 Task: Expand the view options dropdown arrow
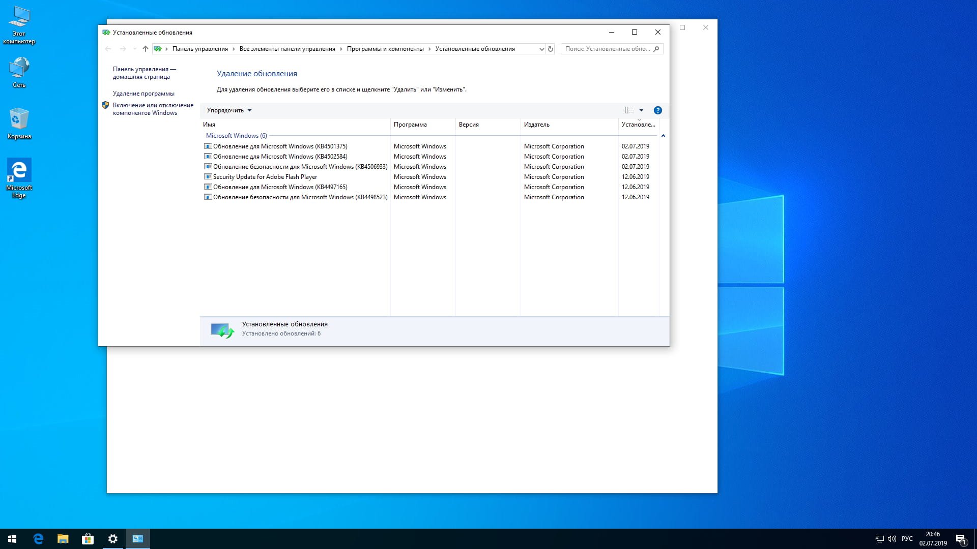642,110
